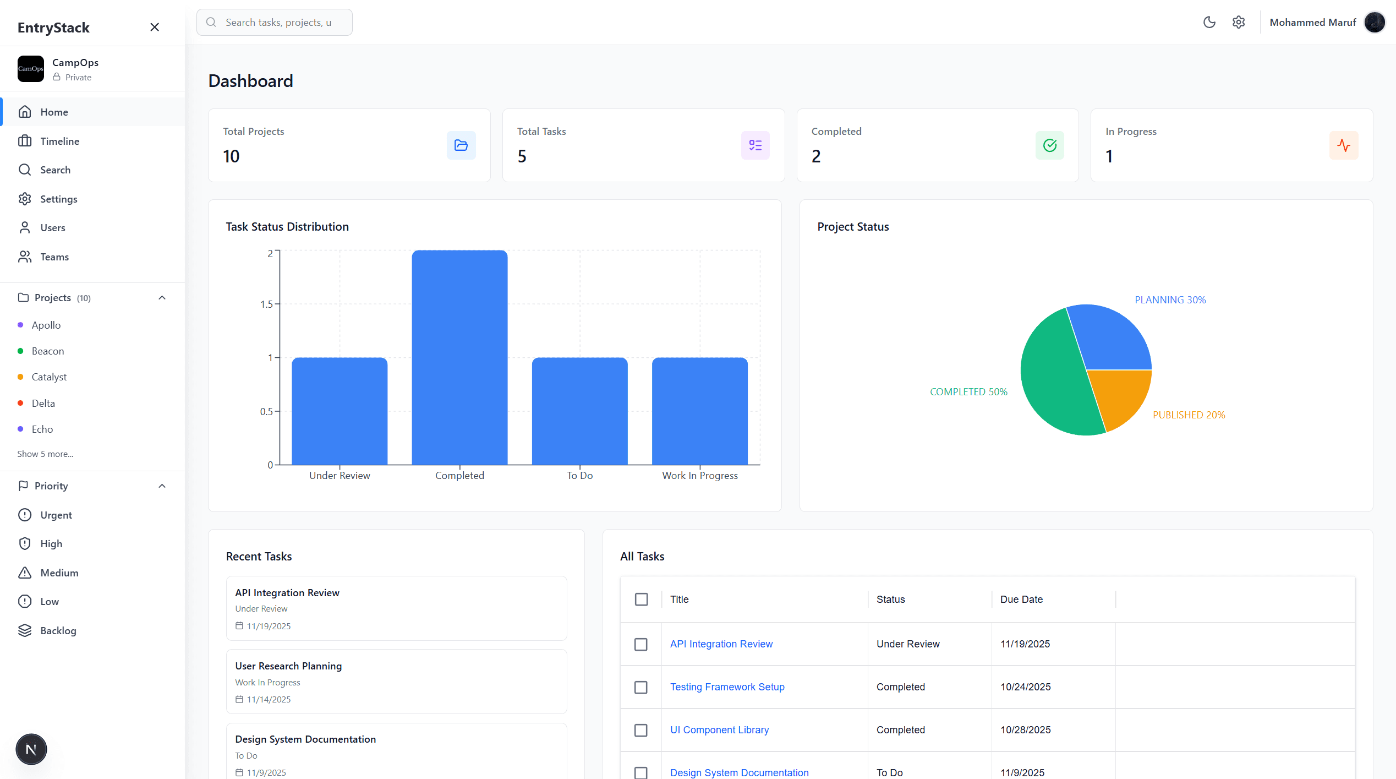1396x779 pixels.
Task: Check the API Integration Review task checkbox
Action: point(641,644)
